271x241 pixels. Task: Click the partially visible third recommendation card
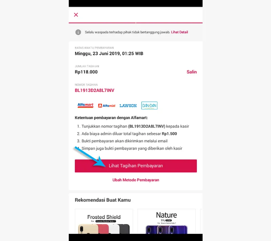tap(201, 221)
